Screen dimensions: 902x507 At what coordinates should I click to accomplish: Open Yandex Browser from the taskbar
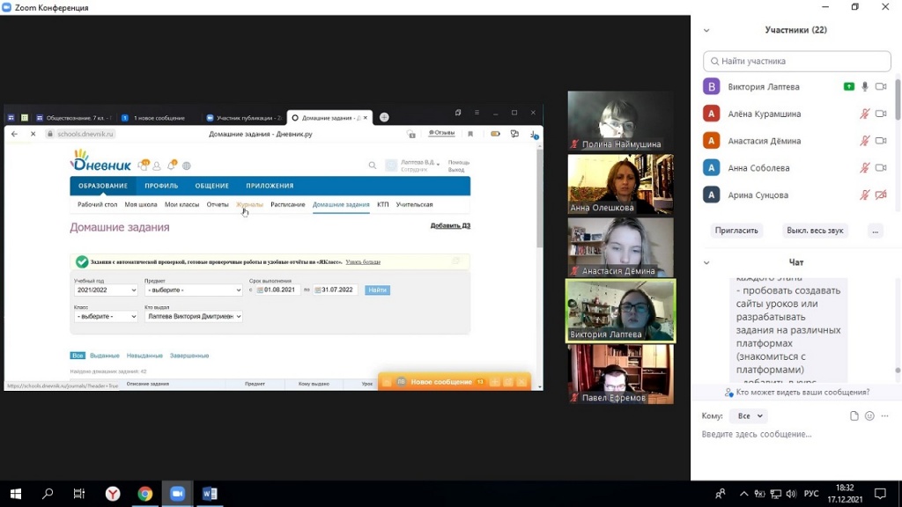(113, 494)
